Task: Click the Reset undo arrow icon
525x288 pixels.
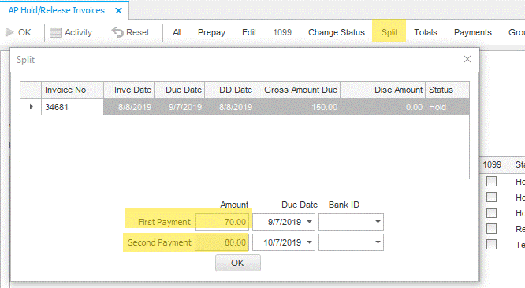Action: (x=117, y=32)
